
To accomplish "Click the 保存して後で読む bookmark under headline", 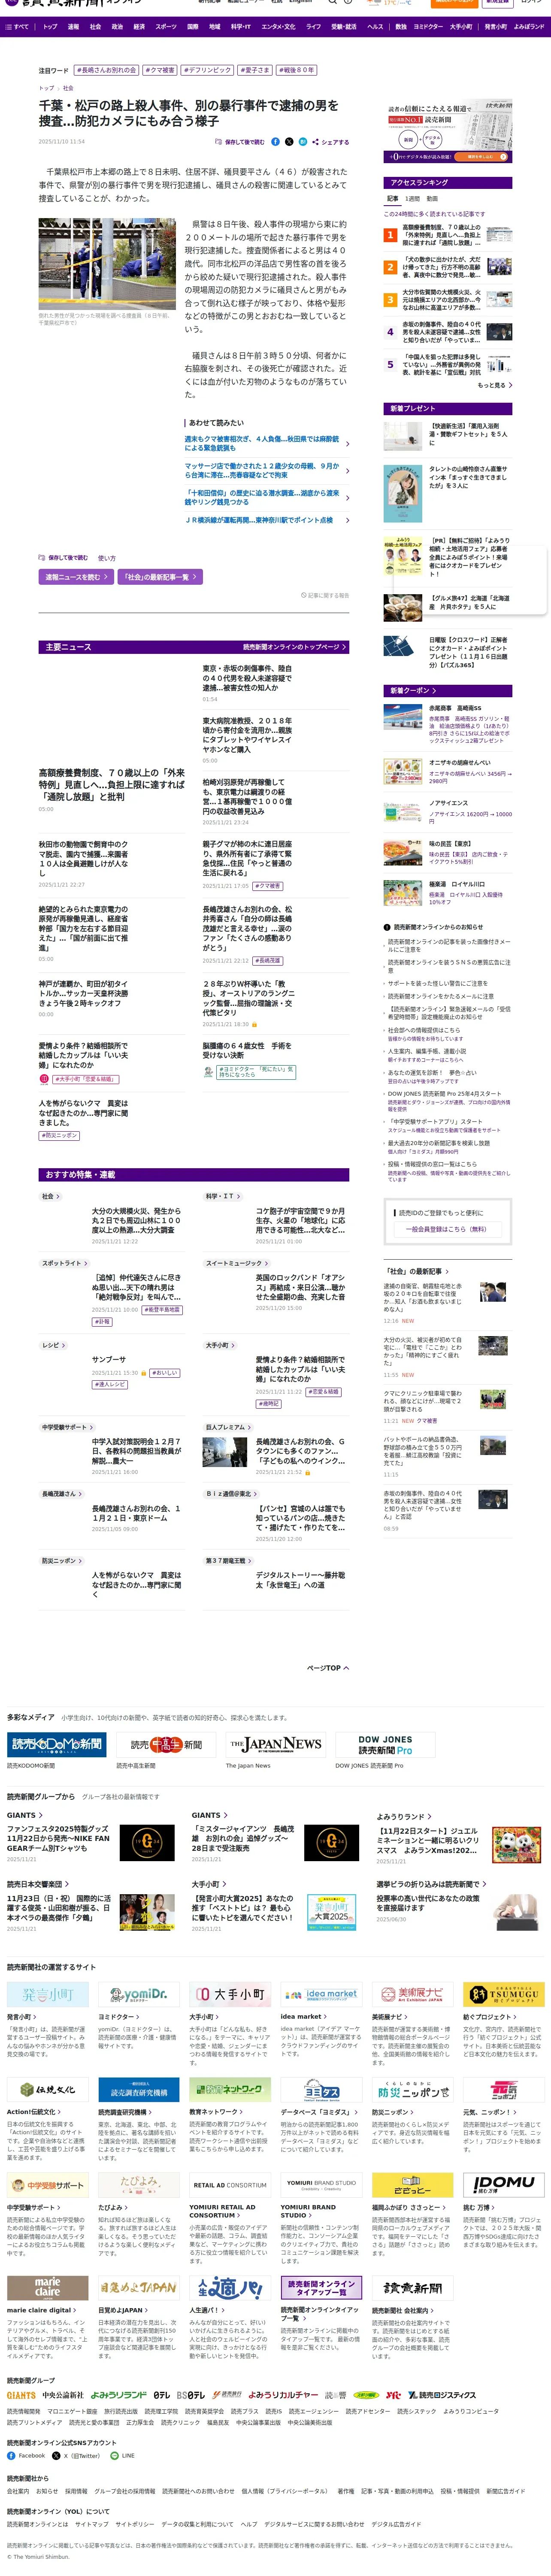I will (239, 142).
